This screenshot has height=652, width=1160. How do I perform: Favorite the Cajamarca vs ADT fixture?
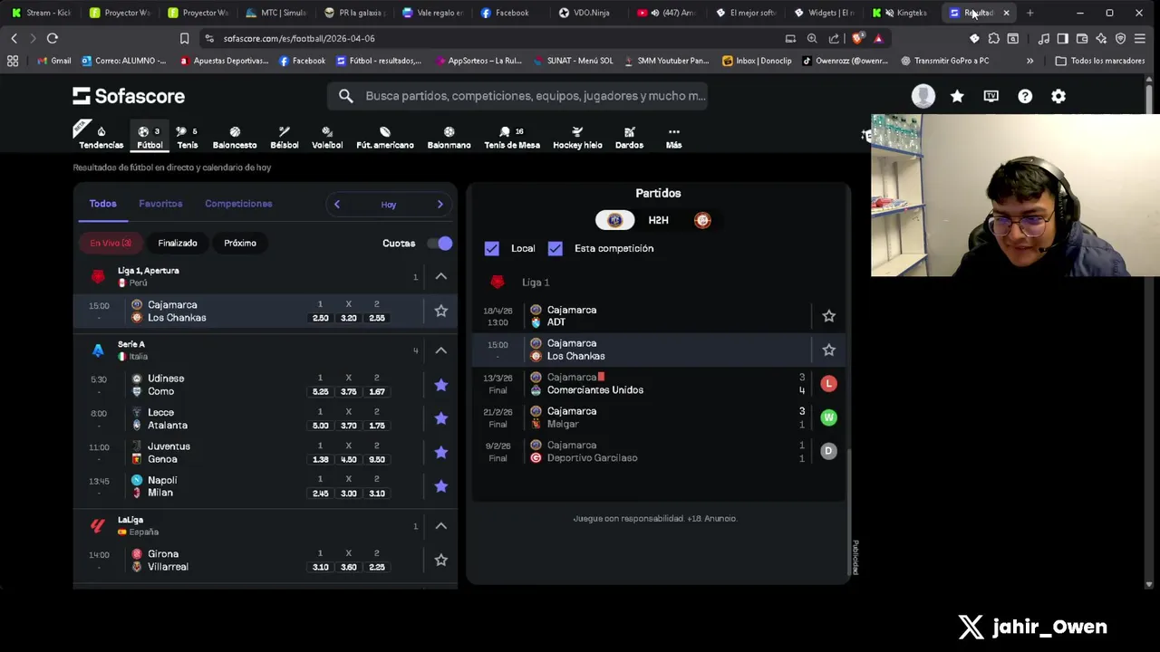coord(828,316)
